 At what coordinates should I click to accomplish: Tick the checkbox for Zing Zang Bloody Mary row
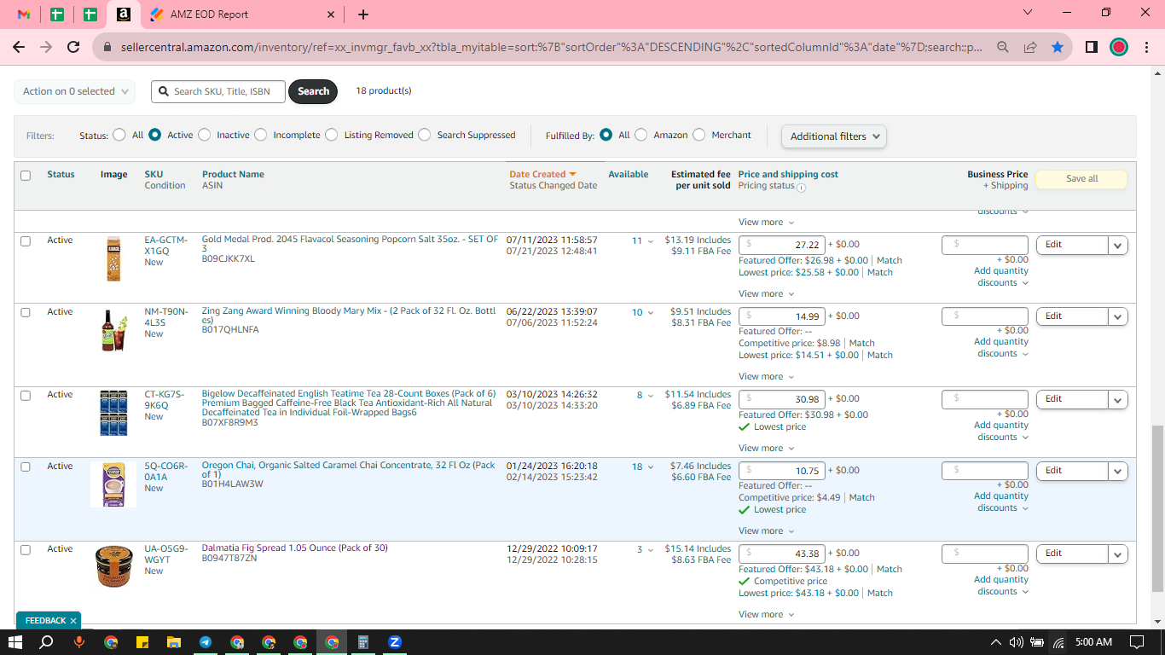tap(26, 313)
